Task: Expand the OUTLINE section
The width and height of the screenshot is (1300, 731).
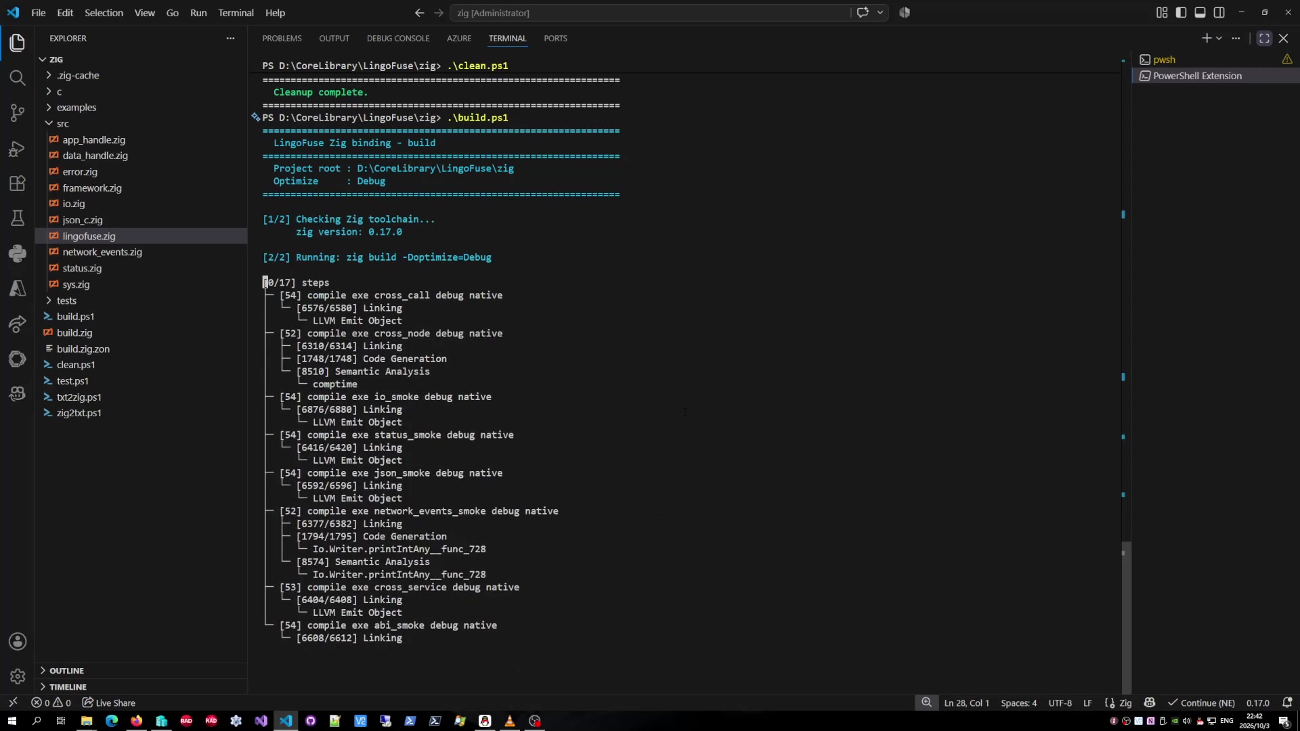Action: pos(141,671)
